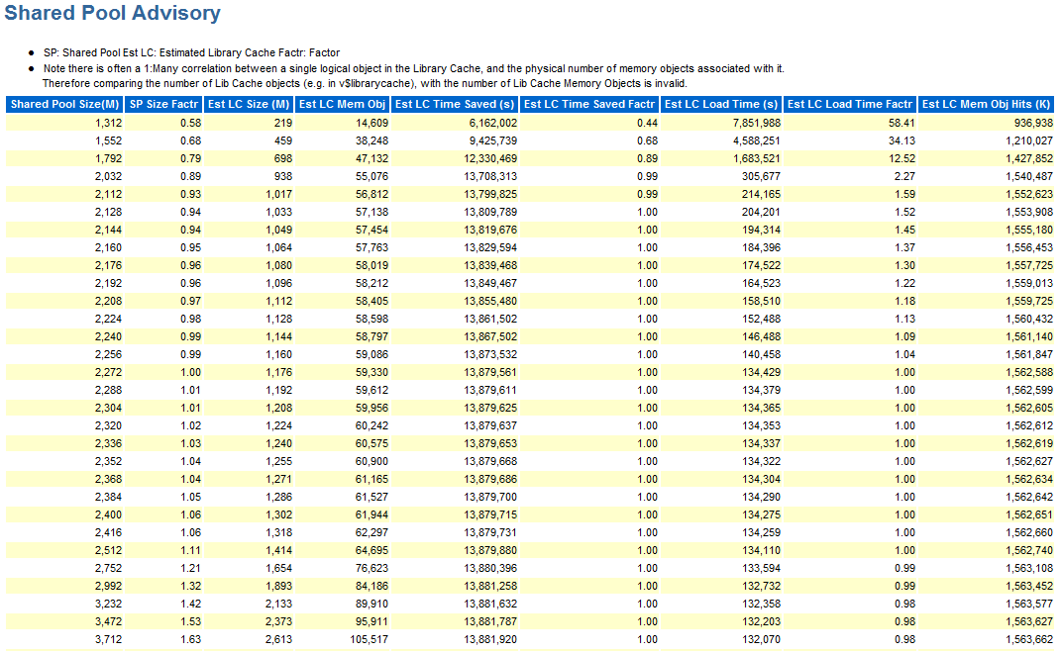Click the 2,272 shared pool size cell
This screenshot has height=653, width=1061.
coord(108,372)
